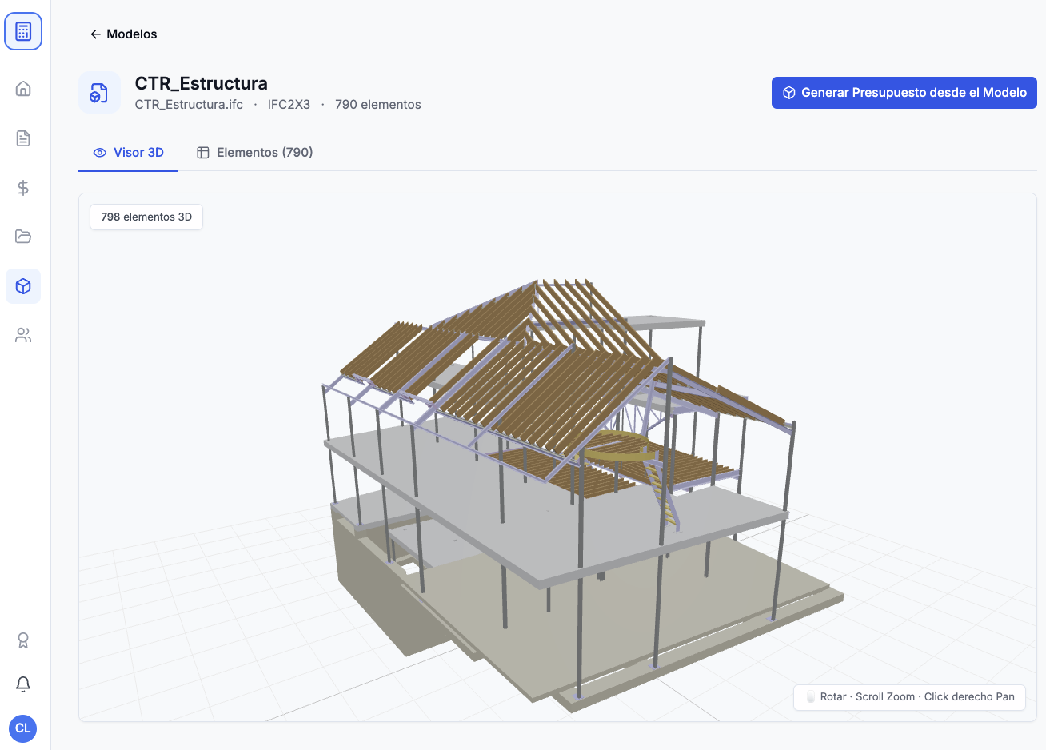Image resolution: width=1046 pixels, height=750 pixels.
Task: Open the CL user avatar menu
Action: click(22, 728)
